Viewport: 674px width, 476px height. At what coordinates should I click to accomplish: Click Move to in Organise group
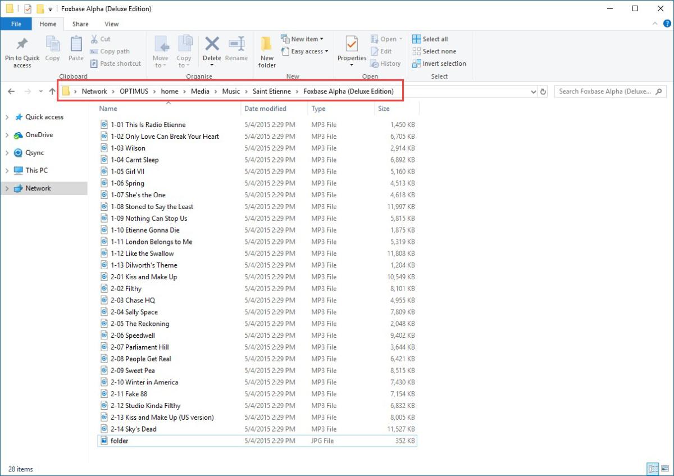pyautogui.click(x=161, y=52)
